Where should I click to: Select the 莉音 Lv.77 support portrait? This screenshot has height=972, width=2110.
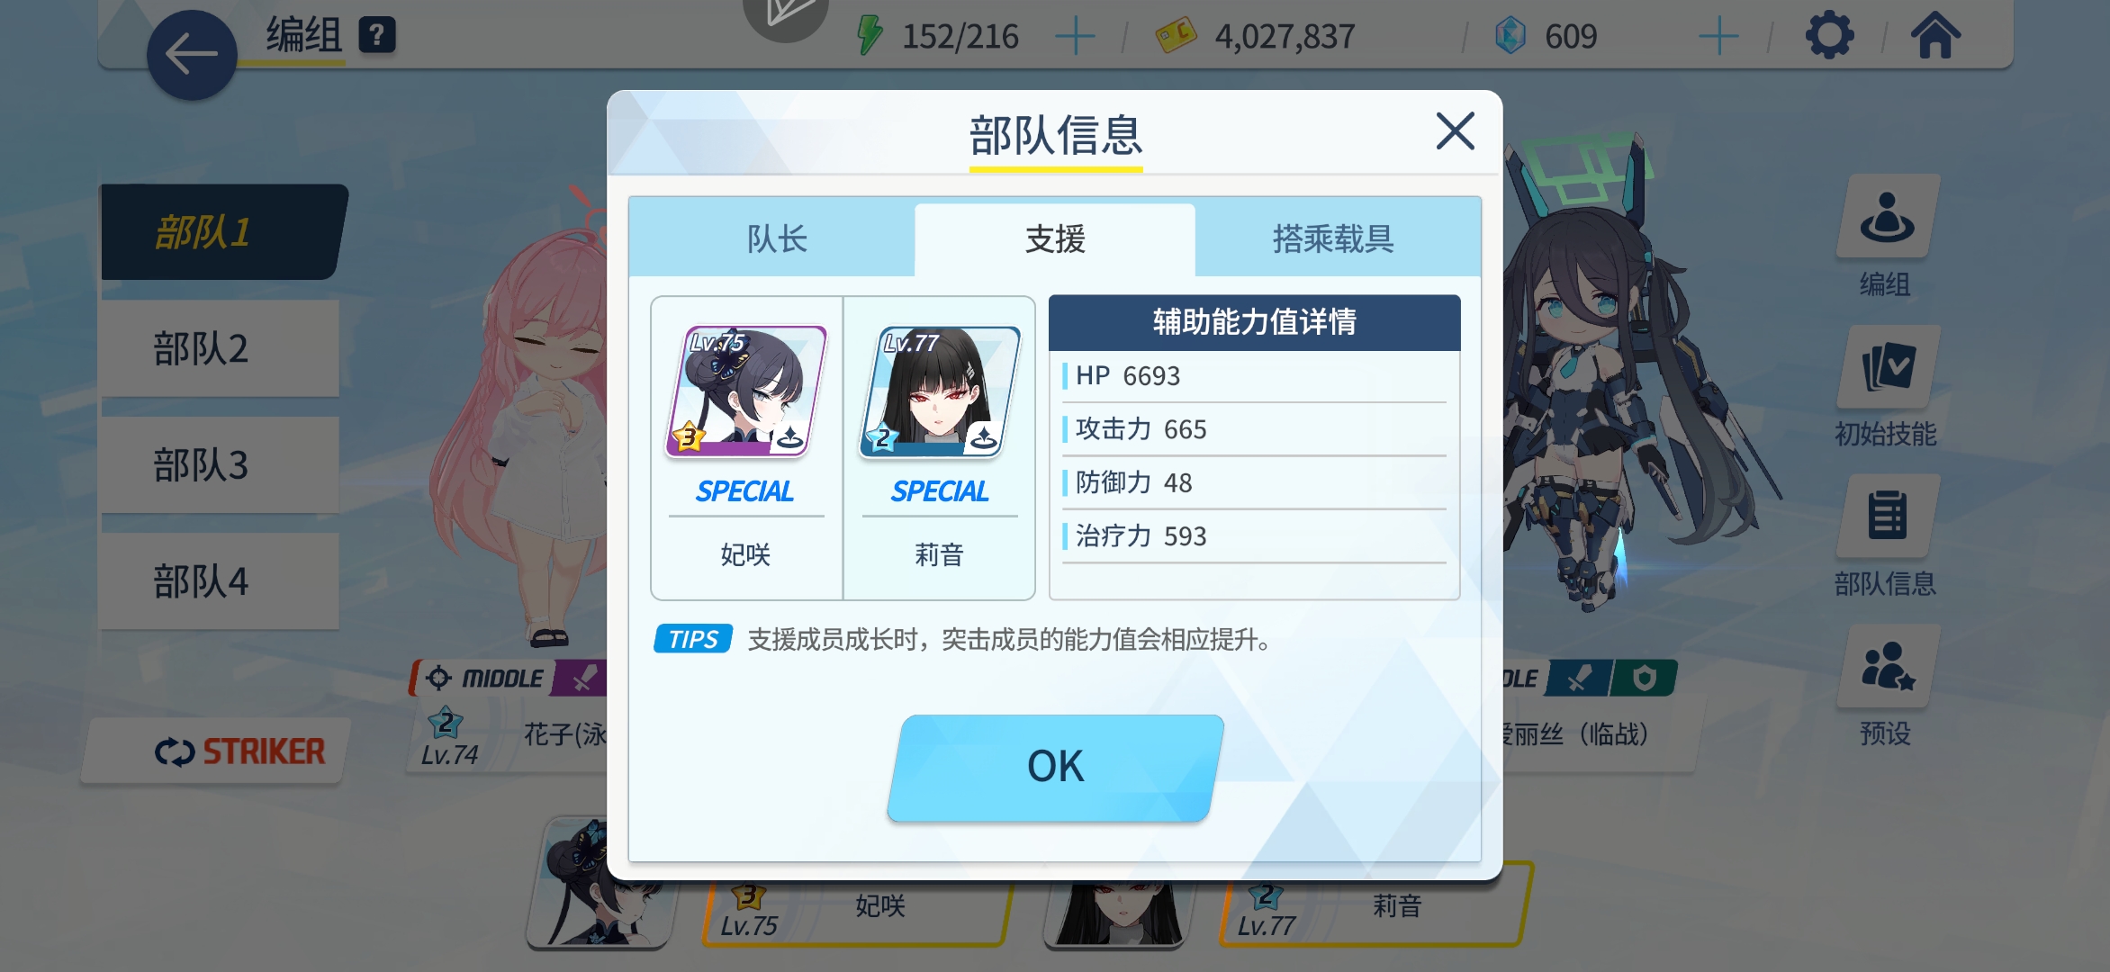pos(940,391)
